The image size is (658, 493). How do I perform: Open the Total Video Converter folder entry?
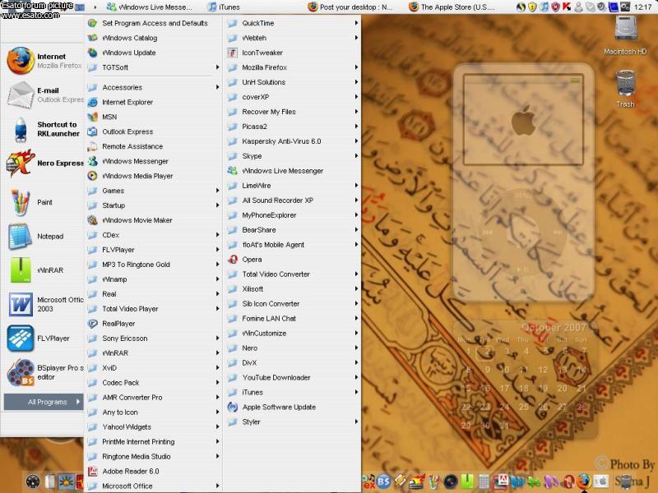(293, 274)
